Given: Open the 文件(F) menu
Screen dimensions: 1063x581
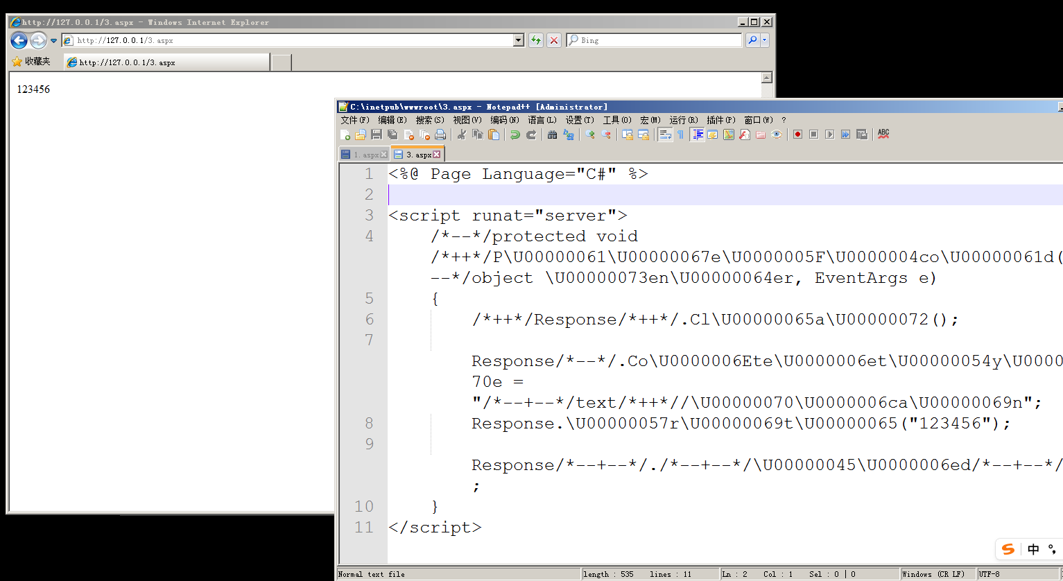Looking at the screenshot, I should tap(355, 120).
